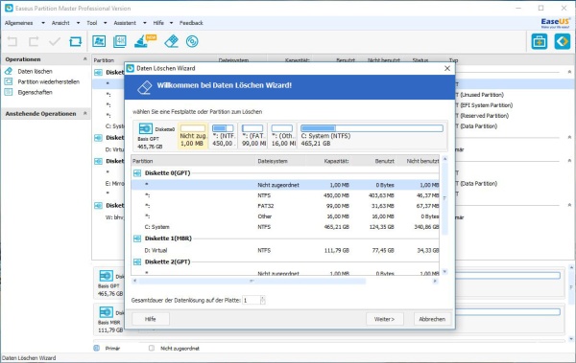Open the toolkit briefcase icon at top right
The image size is (576, 363).
tap(540, 41)
